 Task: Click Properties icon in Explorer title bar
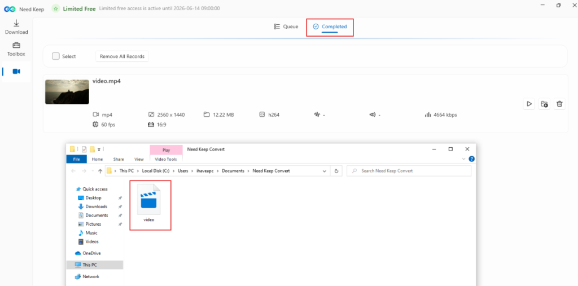tap(84, 149)
